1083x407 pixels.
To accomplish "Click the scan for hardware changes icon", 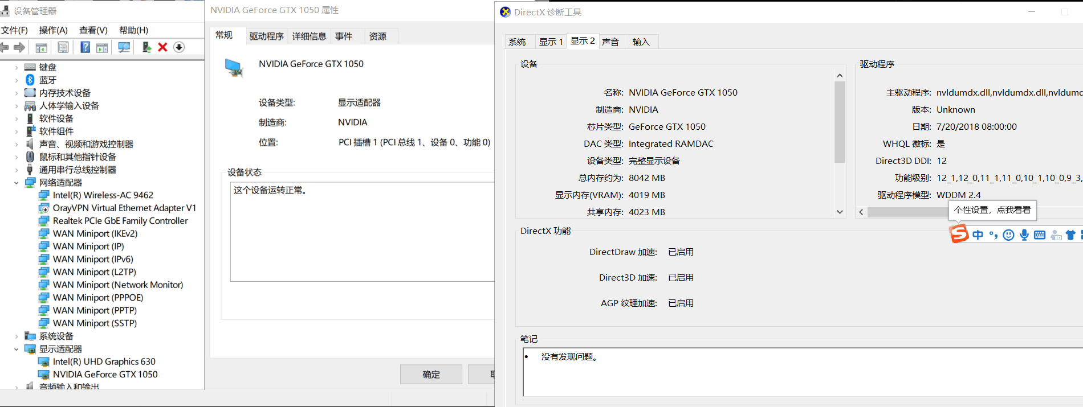I will [124, 47].
